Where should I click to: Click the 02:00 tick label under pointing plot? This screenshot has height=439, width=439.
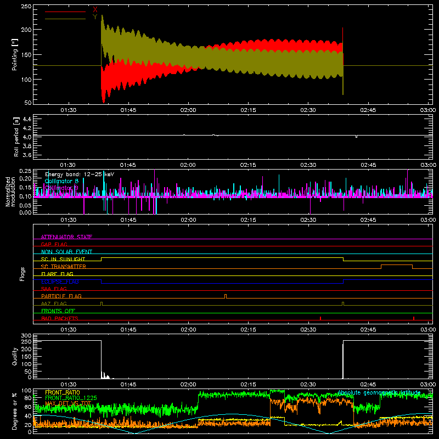point(188,110)
